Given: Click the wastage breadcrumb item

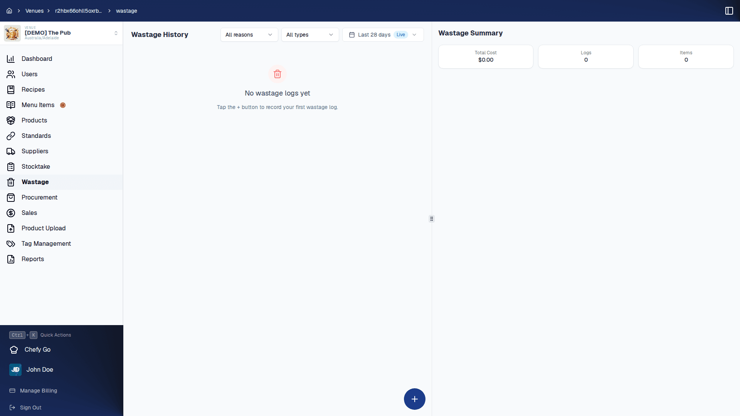Looking at the screenshot, I should 126,11.
